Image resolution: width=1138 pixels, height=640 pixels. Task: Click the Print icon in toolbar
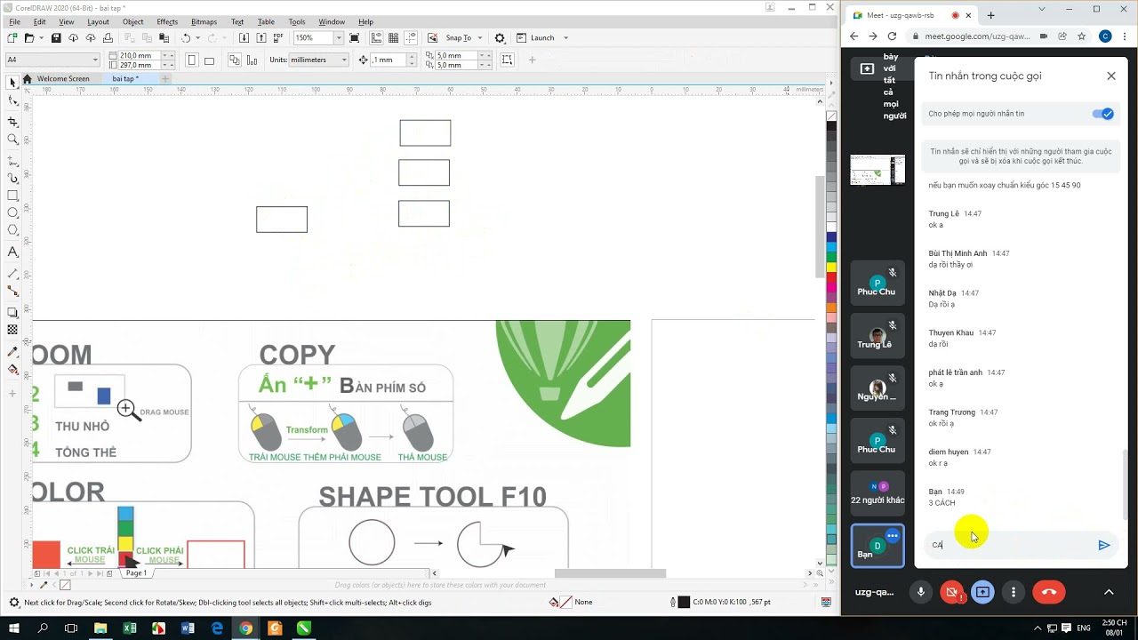[x=108, y=38]
